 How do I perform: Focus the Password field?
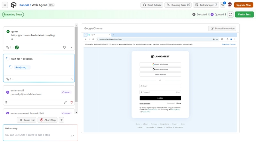[x=160, y=92]
